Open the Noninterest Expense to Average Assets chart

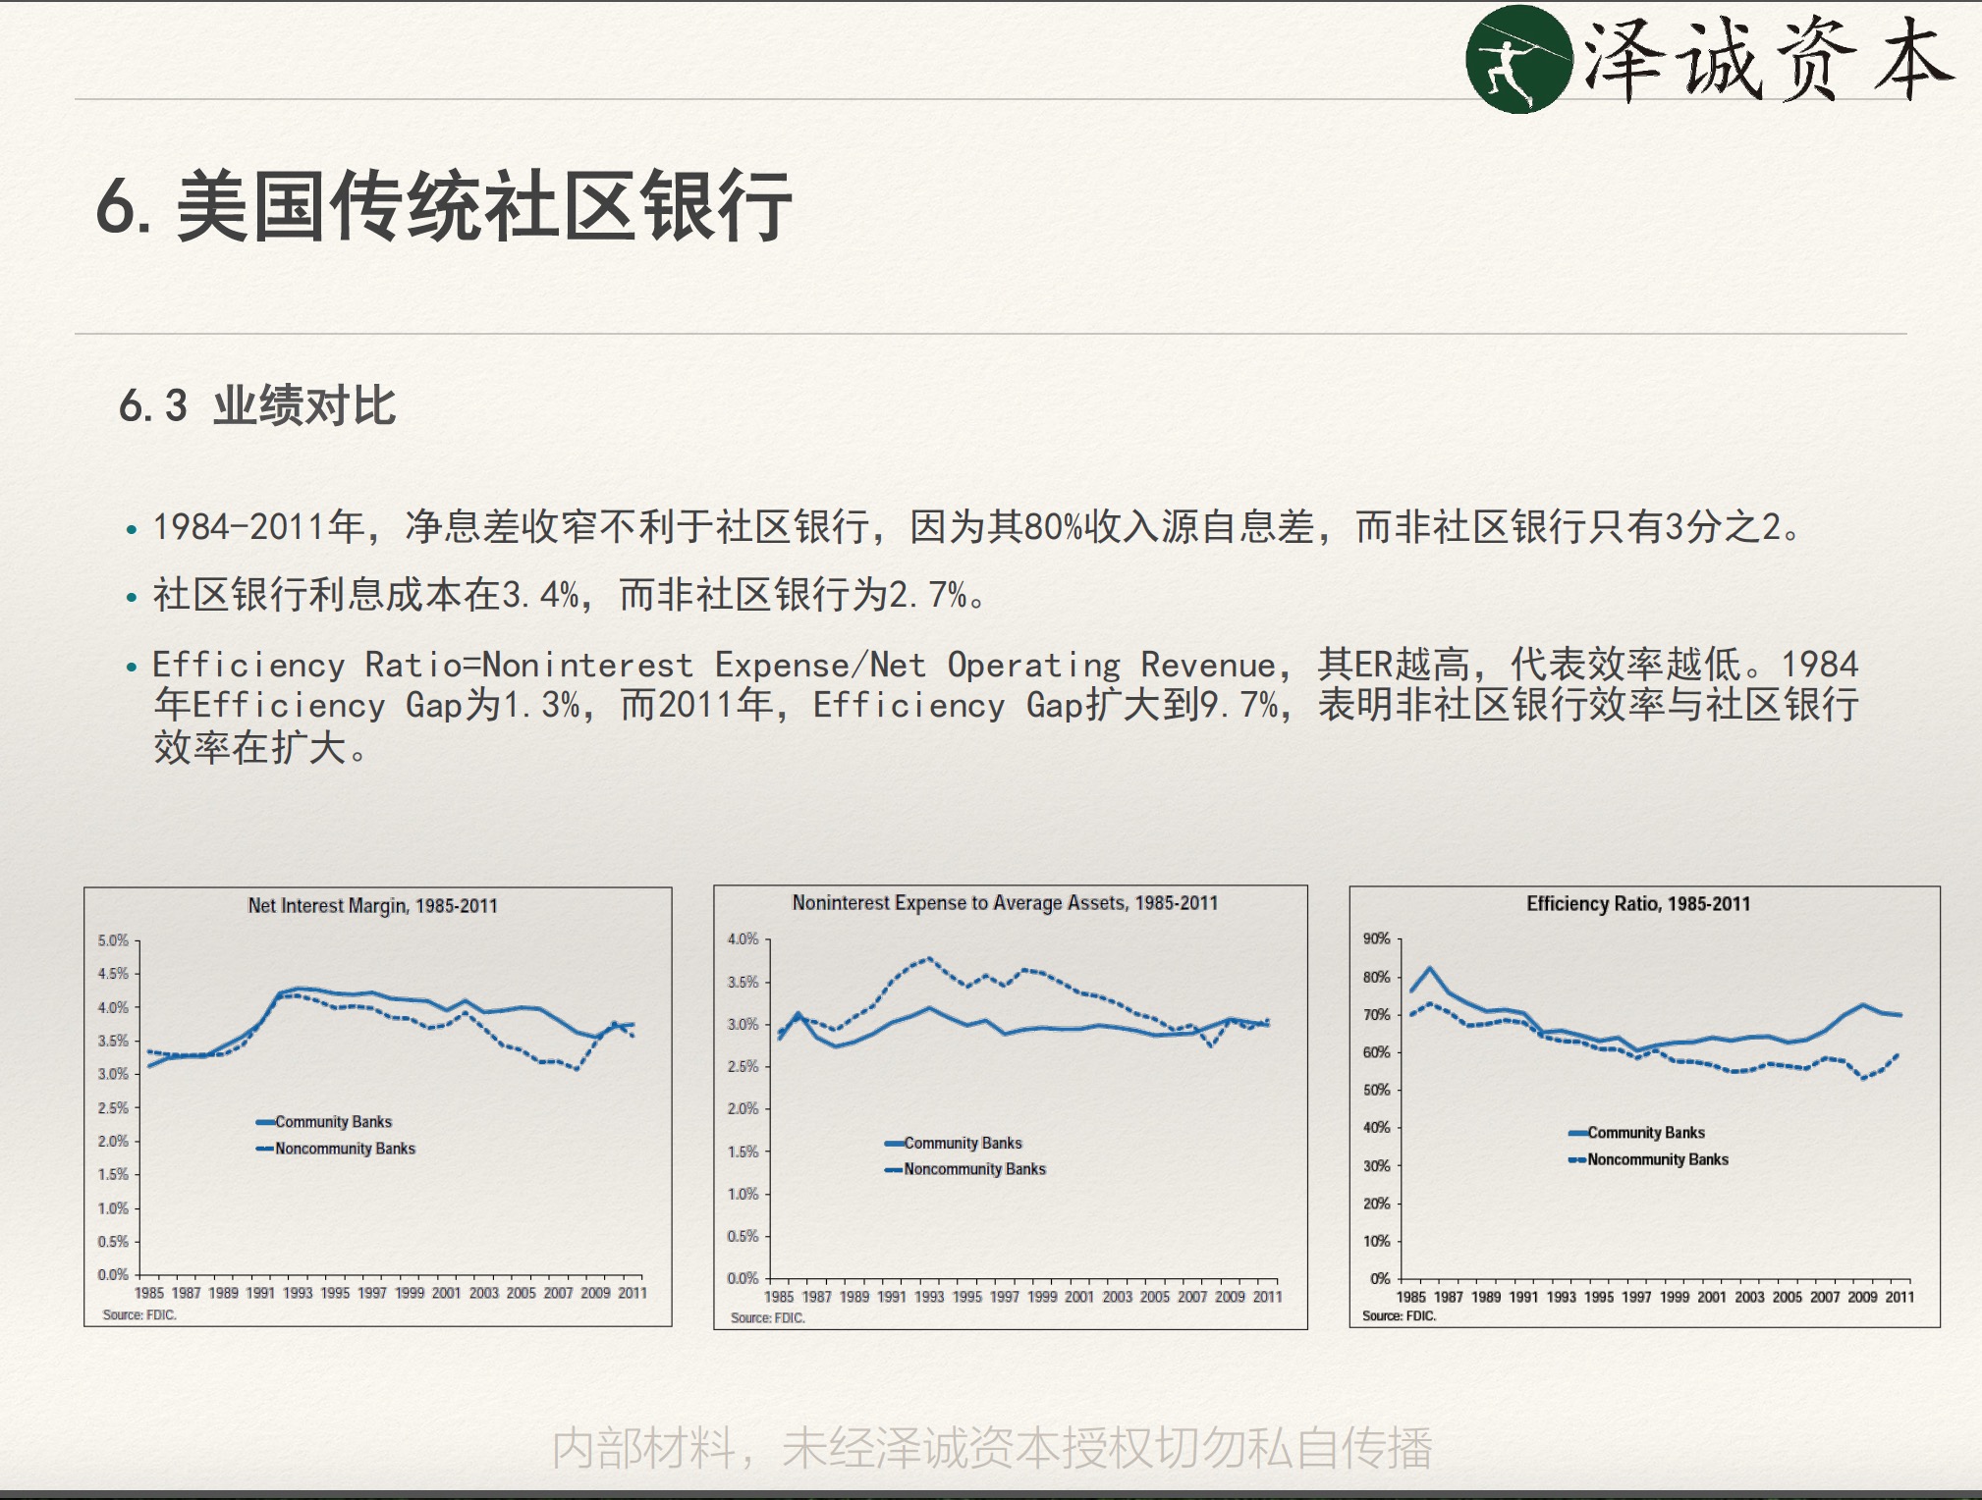(1011, 1107)
